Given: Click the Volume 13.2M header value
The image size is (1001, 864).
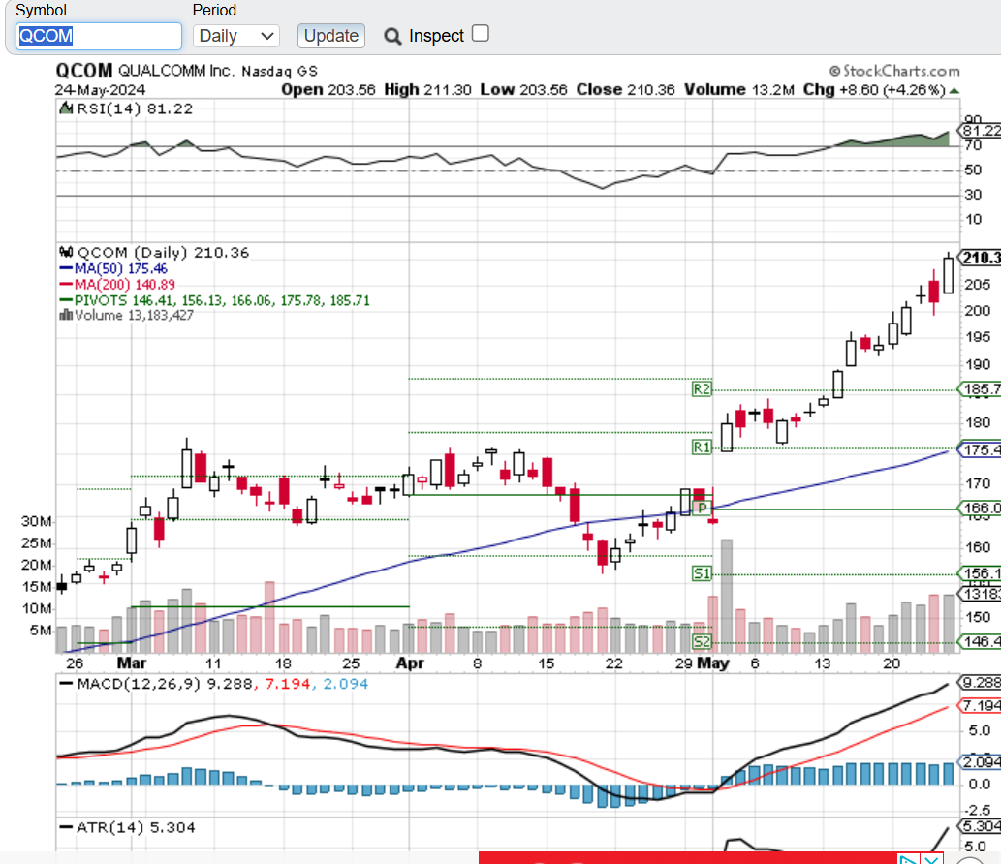Looking at the screenshot, I should pos(738,90).
